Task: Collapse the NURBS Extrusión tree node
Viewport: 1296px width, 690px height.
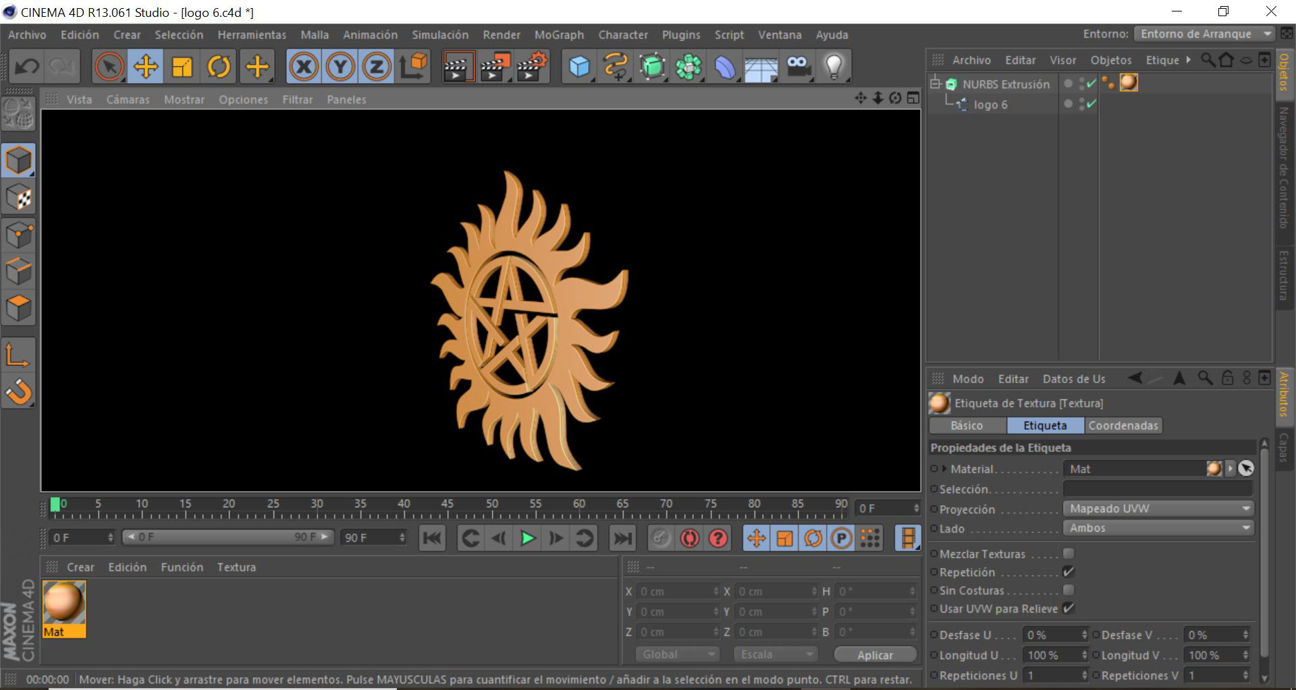Action: (x=935, y=84)
